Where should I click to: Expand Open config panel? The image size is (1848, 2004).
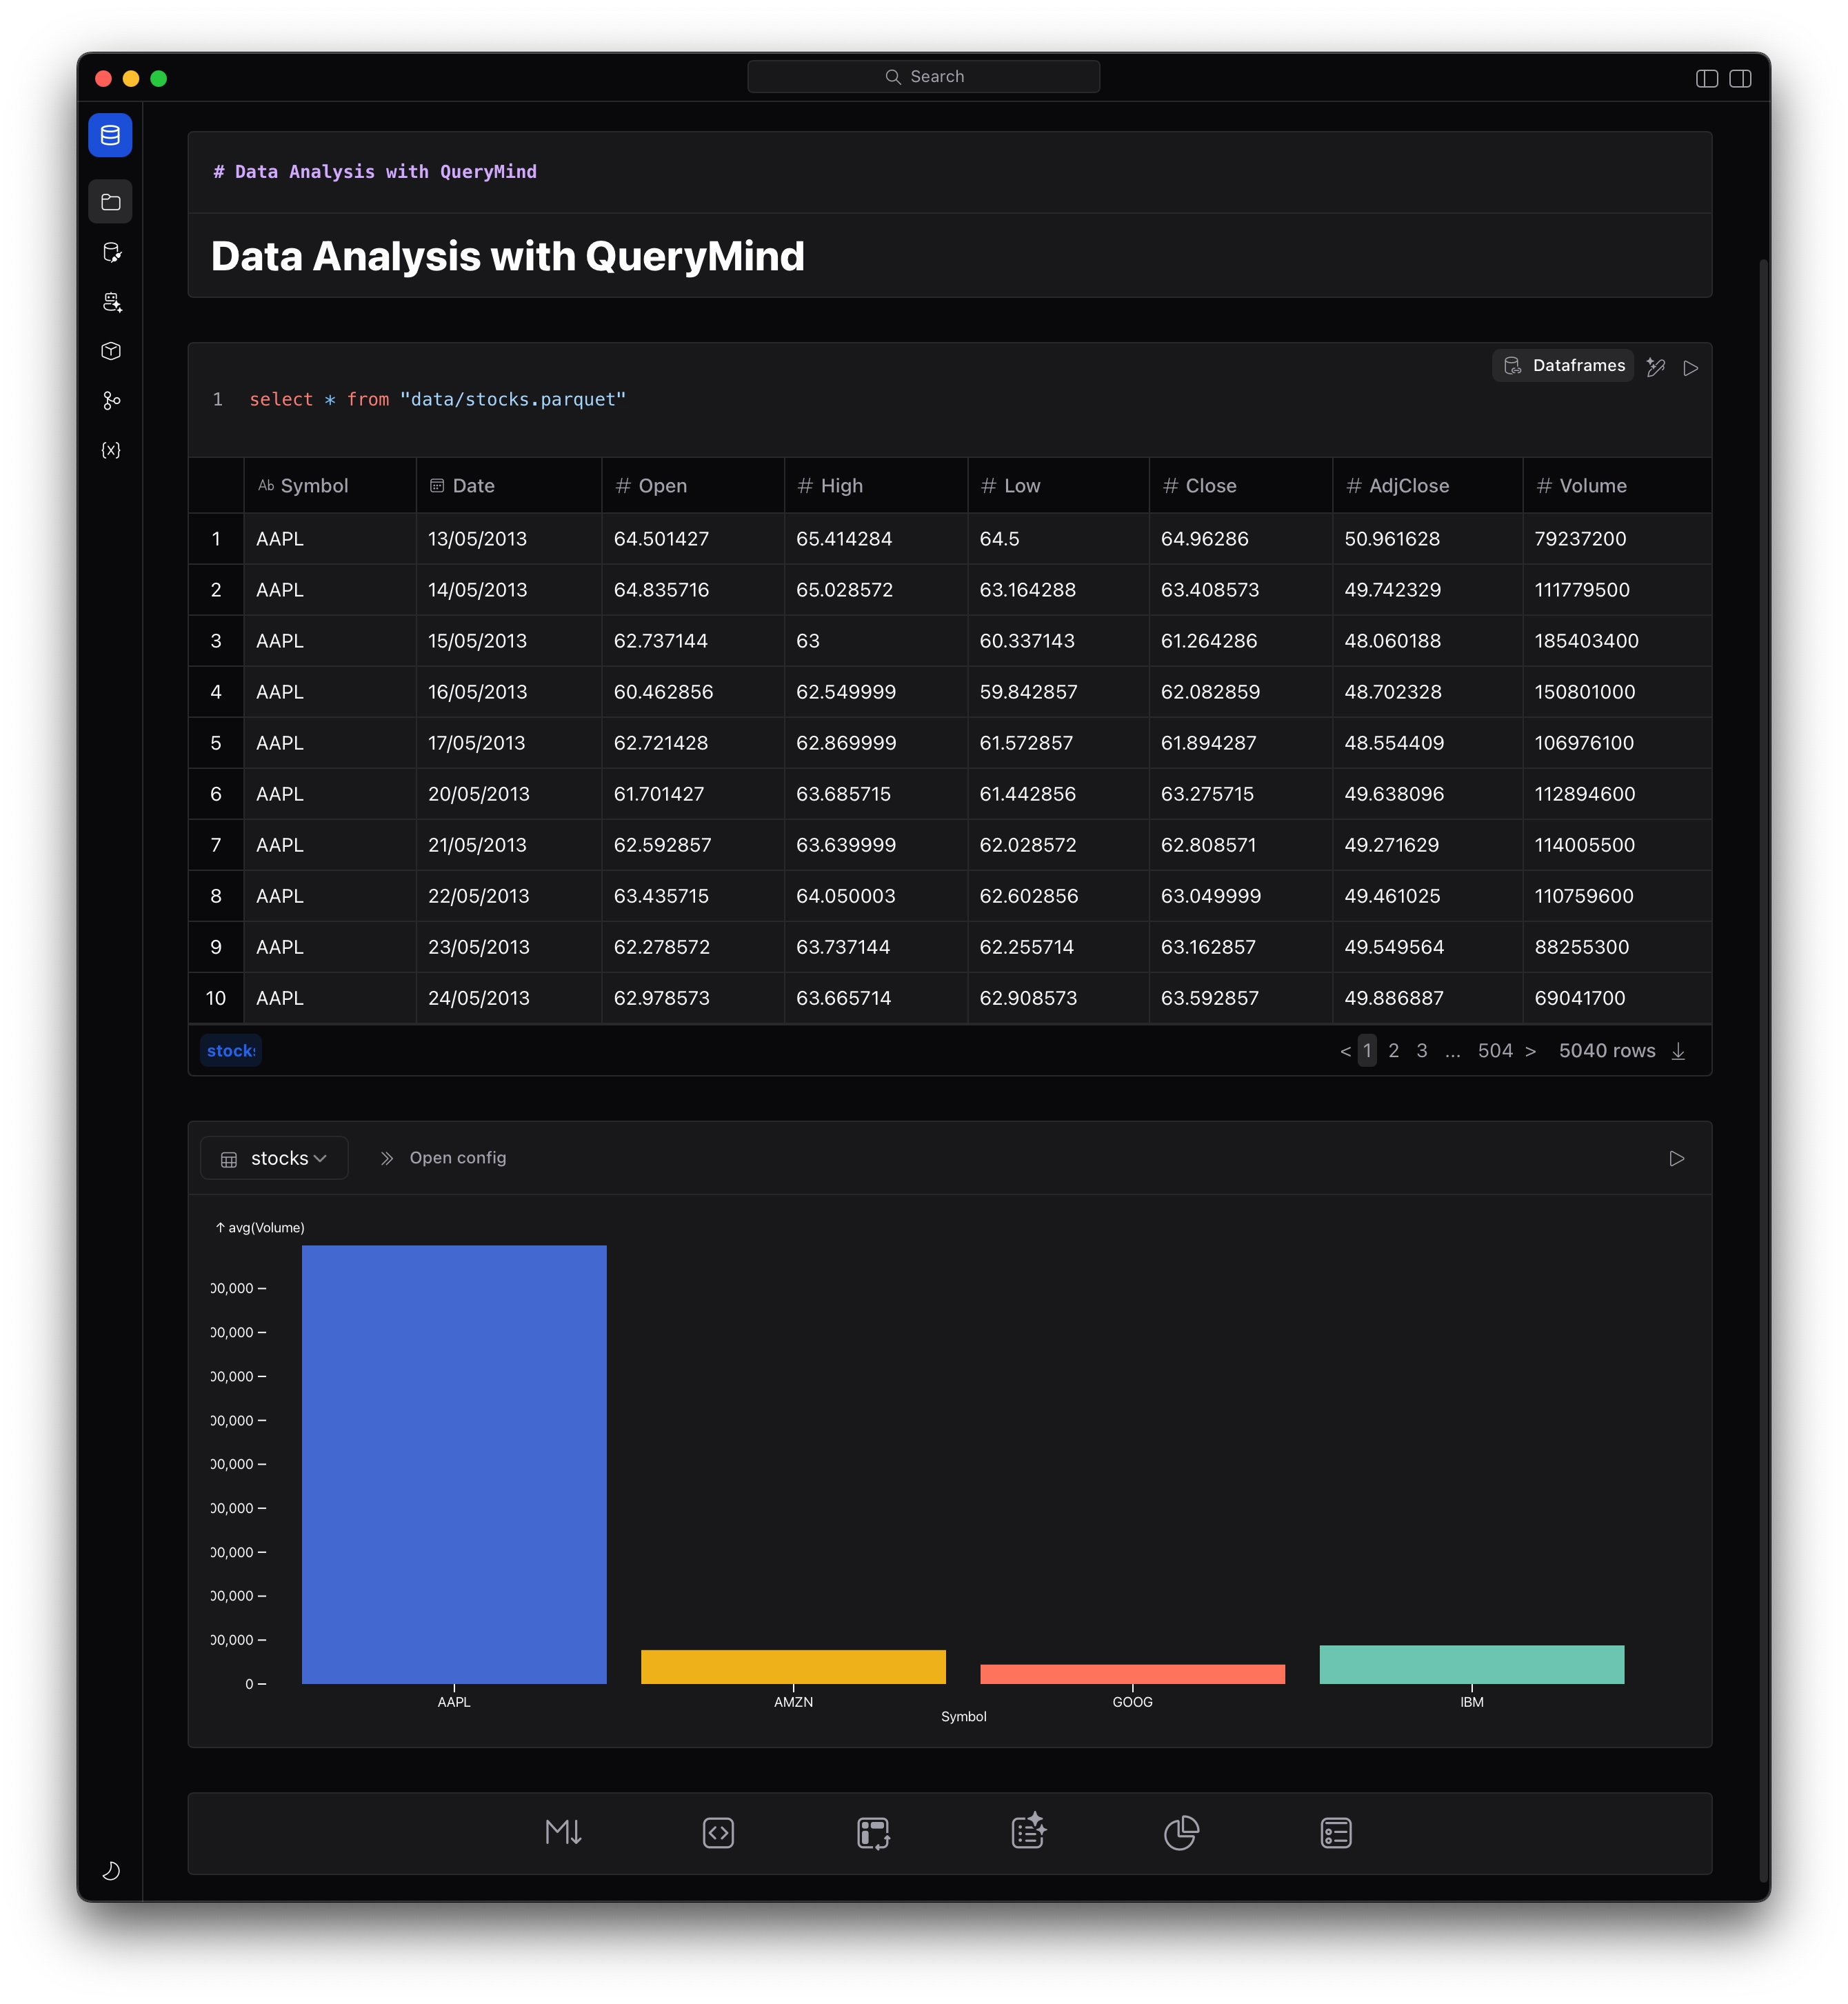coord(443,1158)
